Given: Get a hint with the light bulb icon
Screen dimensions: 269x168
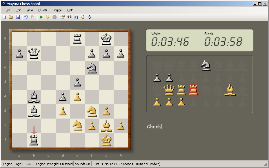Looking at the screenshot, I should (x=48, y=17).
